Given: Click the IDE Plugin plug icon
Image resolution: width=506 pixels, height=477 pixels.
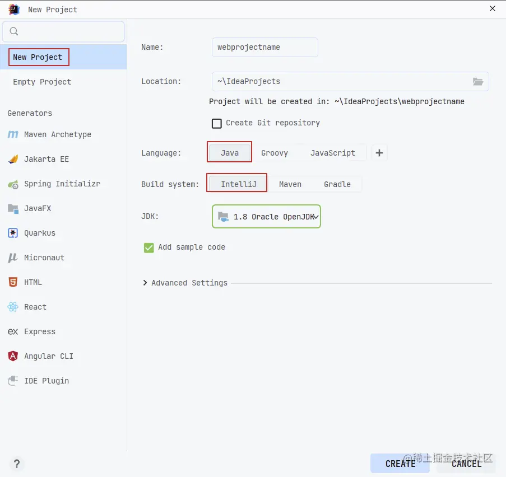Looking at the screenshot, I should pyautogui.click(x=13, y=381).
